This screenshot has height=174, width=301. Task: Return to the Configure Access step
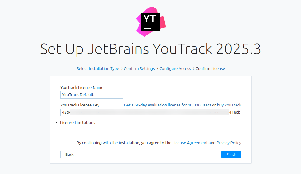tap(175, 69)
